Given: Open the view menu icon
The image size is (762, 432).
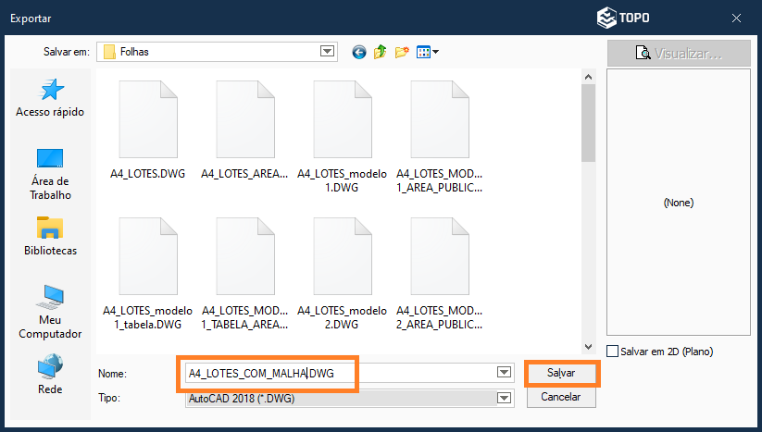Looking at the screenshot, I should (x=427, y=52).
